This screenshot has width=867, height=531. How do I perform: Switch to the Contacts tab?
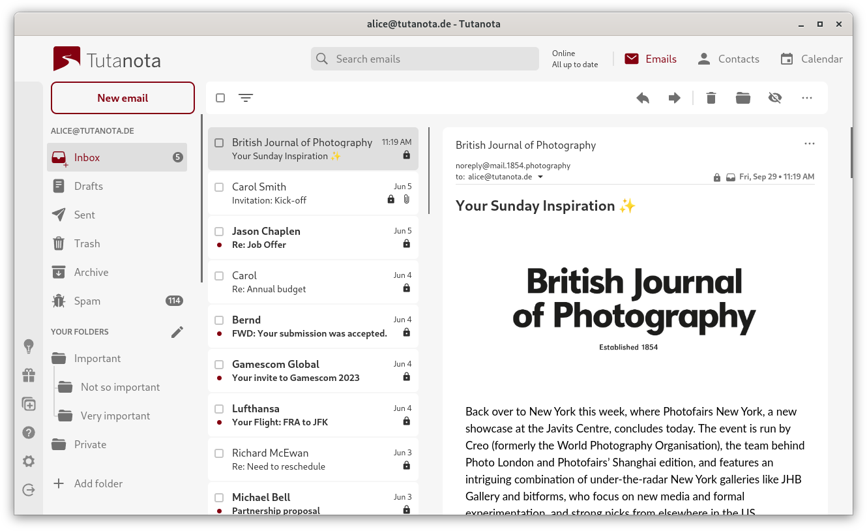tap(728, 59)
